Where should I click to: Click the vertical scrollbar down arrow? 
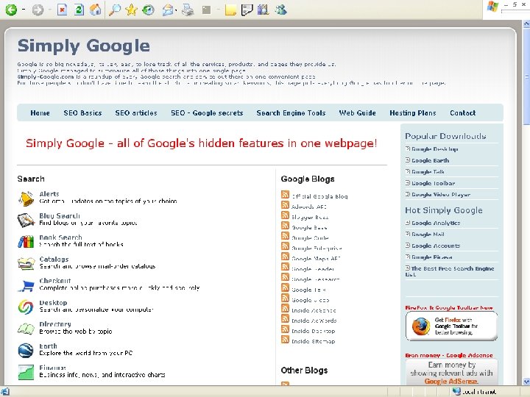click(x=526, y=382)
